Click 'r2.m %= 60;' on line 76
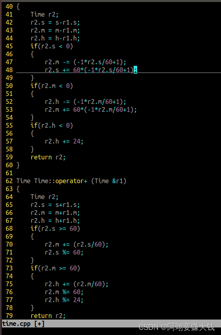Viewport: 221px width, 335px height. [64, 292]
